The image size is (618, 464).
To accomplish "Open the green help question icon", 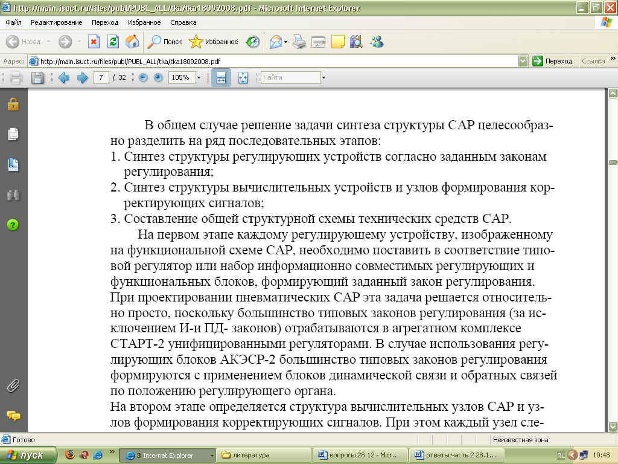I will click(x=13, y=225).
